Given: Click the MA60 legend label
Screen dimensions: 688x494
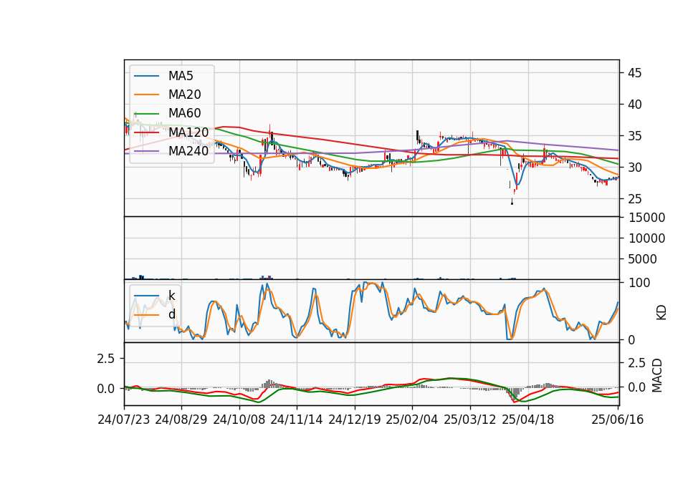Looking at the screenshot, I should [x=184, y=113].
